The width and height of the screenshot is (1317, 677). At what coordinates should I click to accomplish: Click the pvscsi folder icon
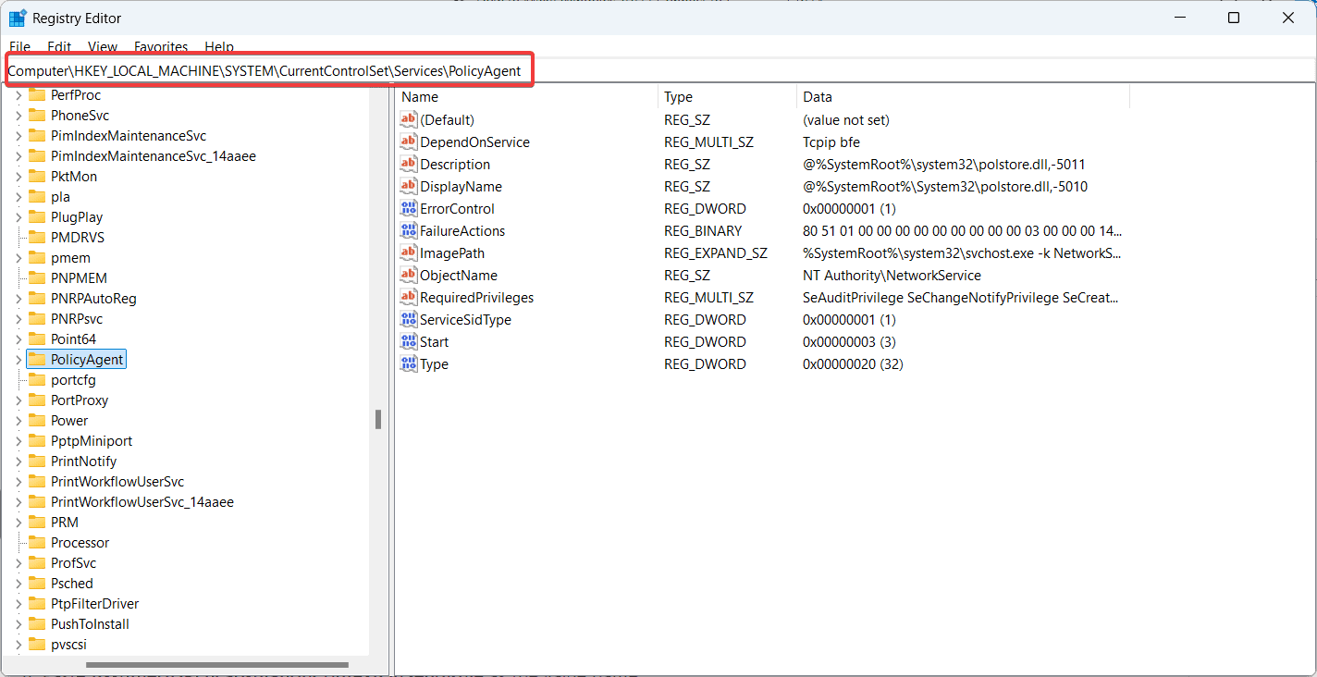click(37, 644)
